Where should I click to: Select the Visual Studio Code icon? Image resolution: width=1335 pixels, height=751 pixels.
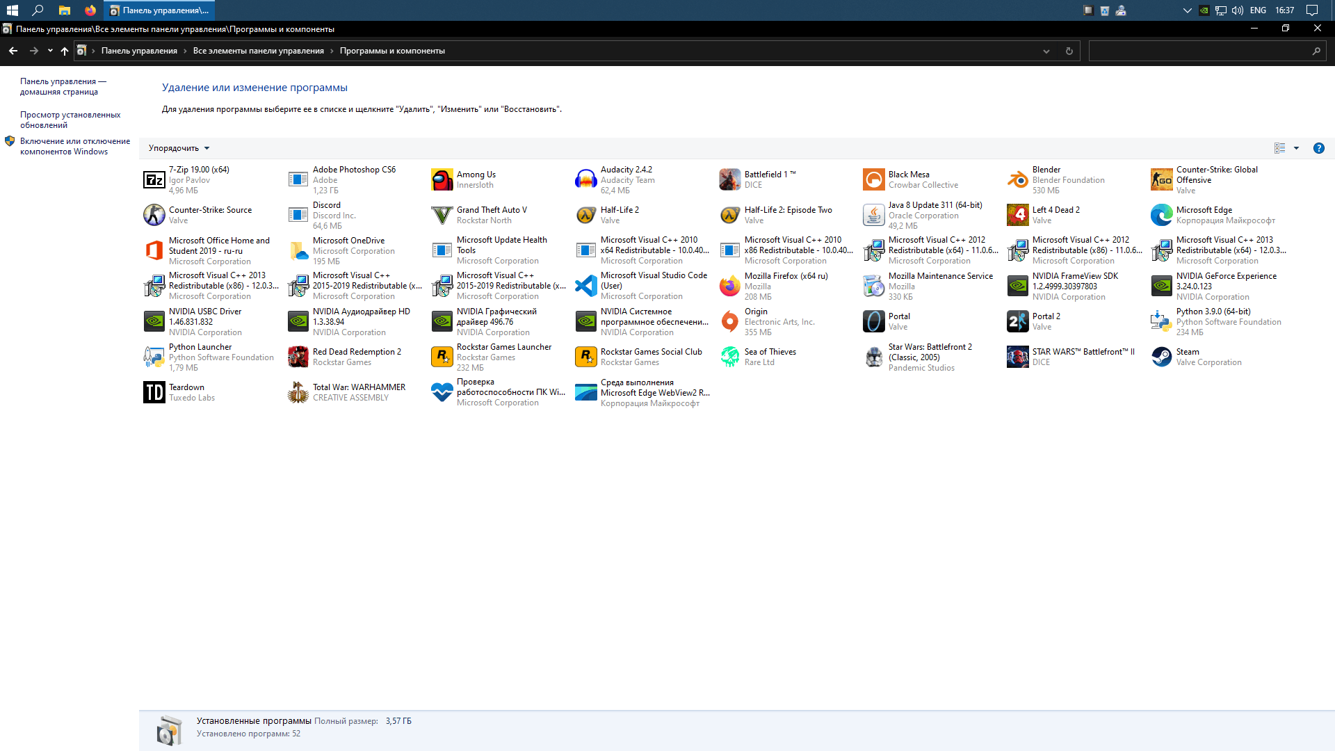tap(586, 286)
